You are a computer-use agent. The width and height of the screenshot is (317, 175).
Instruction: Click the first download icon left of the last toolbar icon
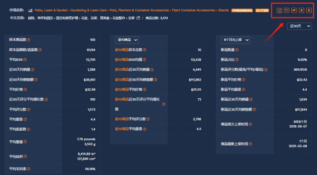tap(301, 10)
